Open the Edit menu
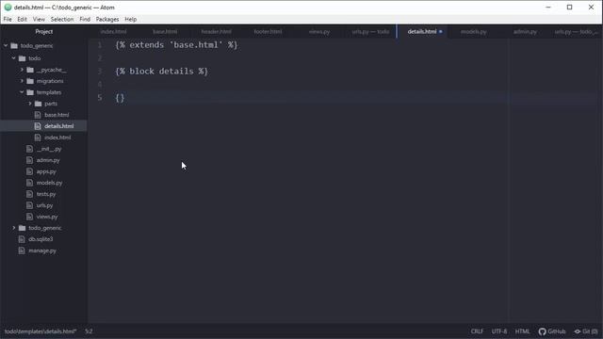The image size is (603, 339). click(22, 19)
